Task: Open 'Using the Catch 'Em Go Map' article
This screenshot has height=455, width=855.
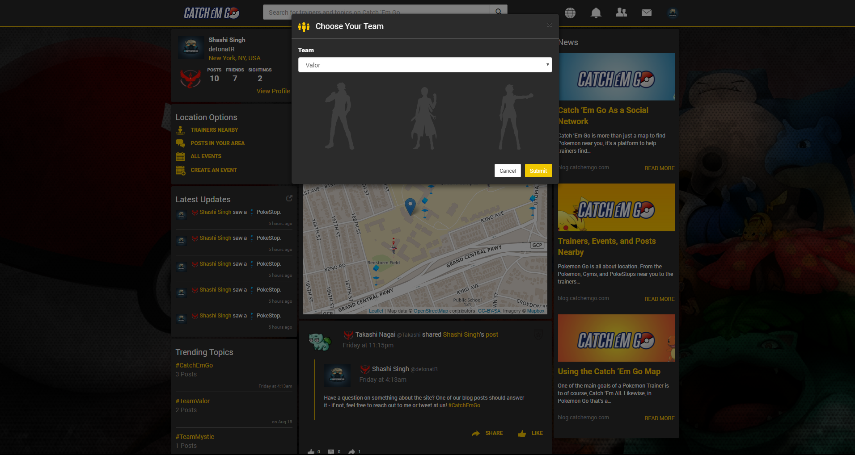Action: tap(609, 372)
